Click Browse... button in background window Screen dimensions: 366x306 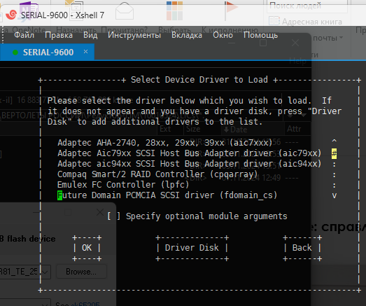coord(81,272)
